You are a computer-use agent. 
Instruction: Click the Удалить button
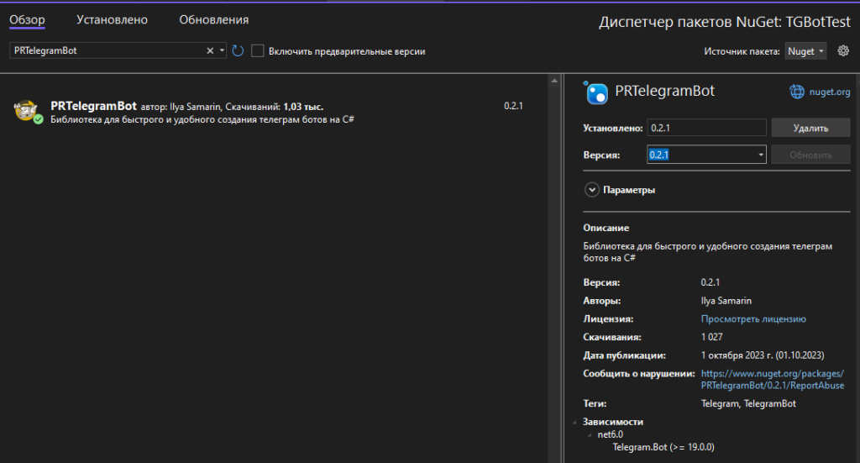tap(810, 128)
